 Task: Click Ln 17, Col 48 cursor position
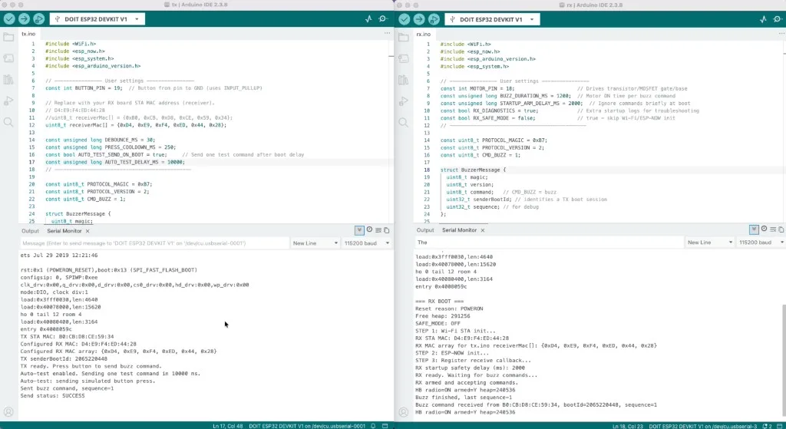[227, 426]
